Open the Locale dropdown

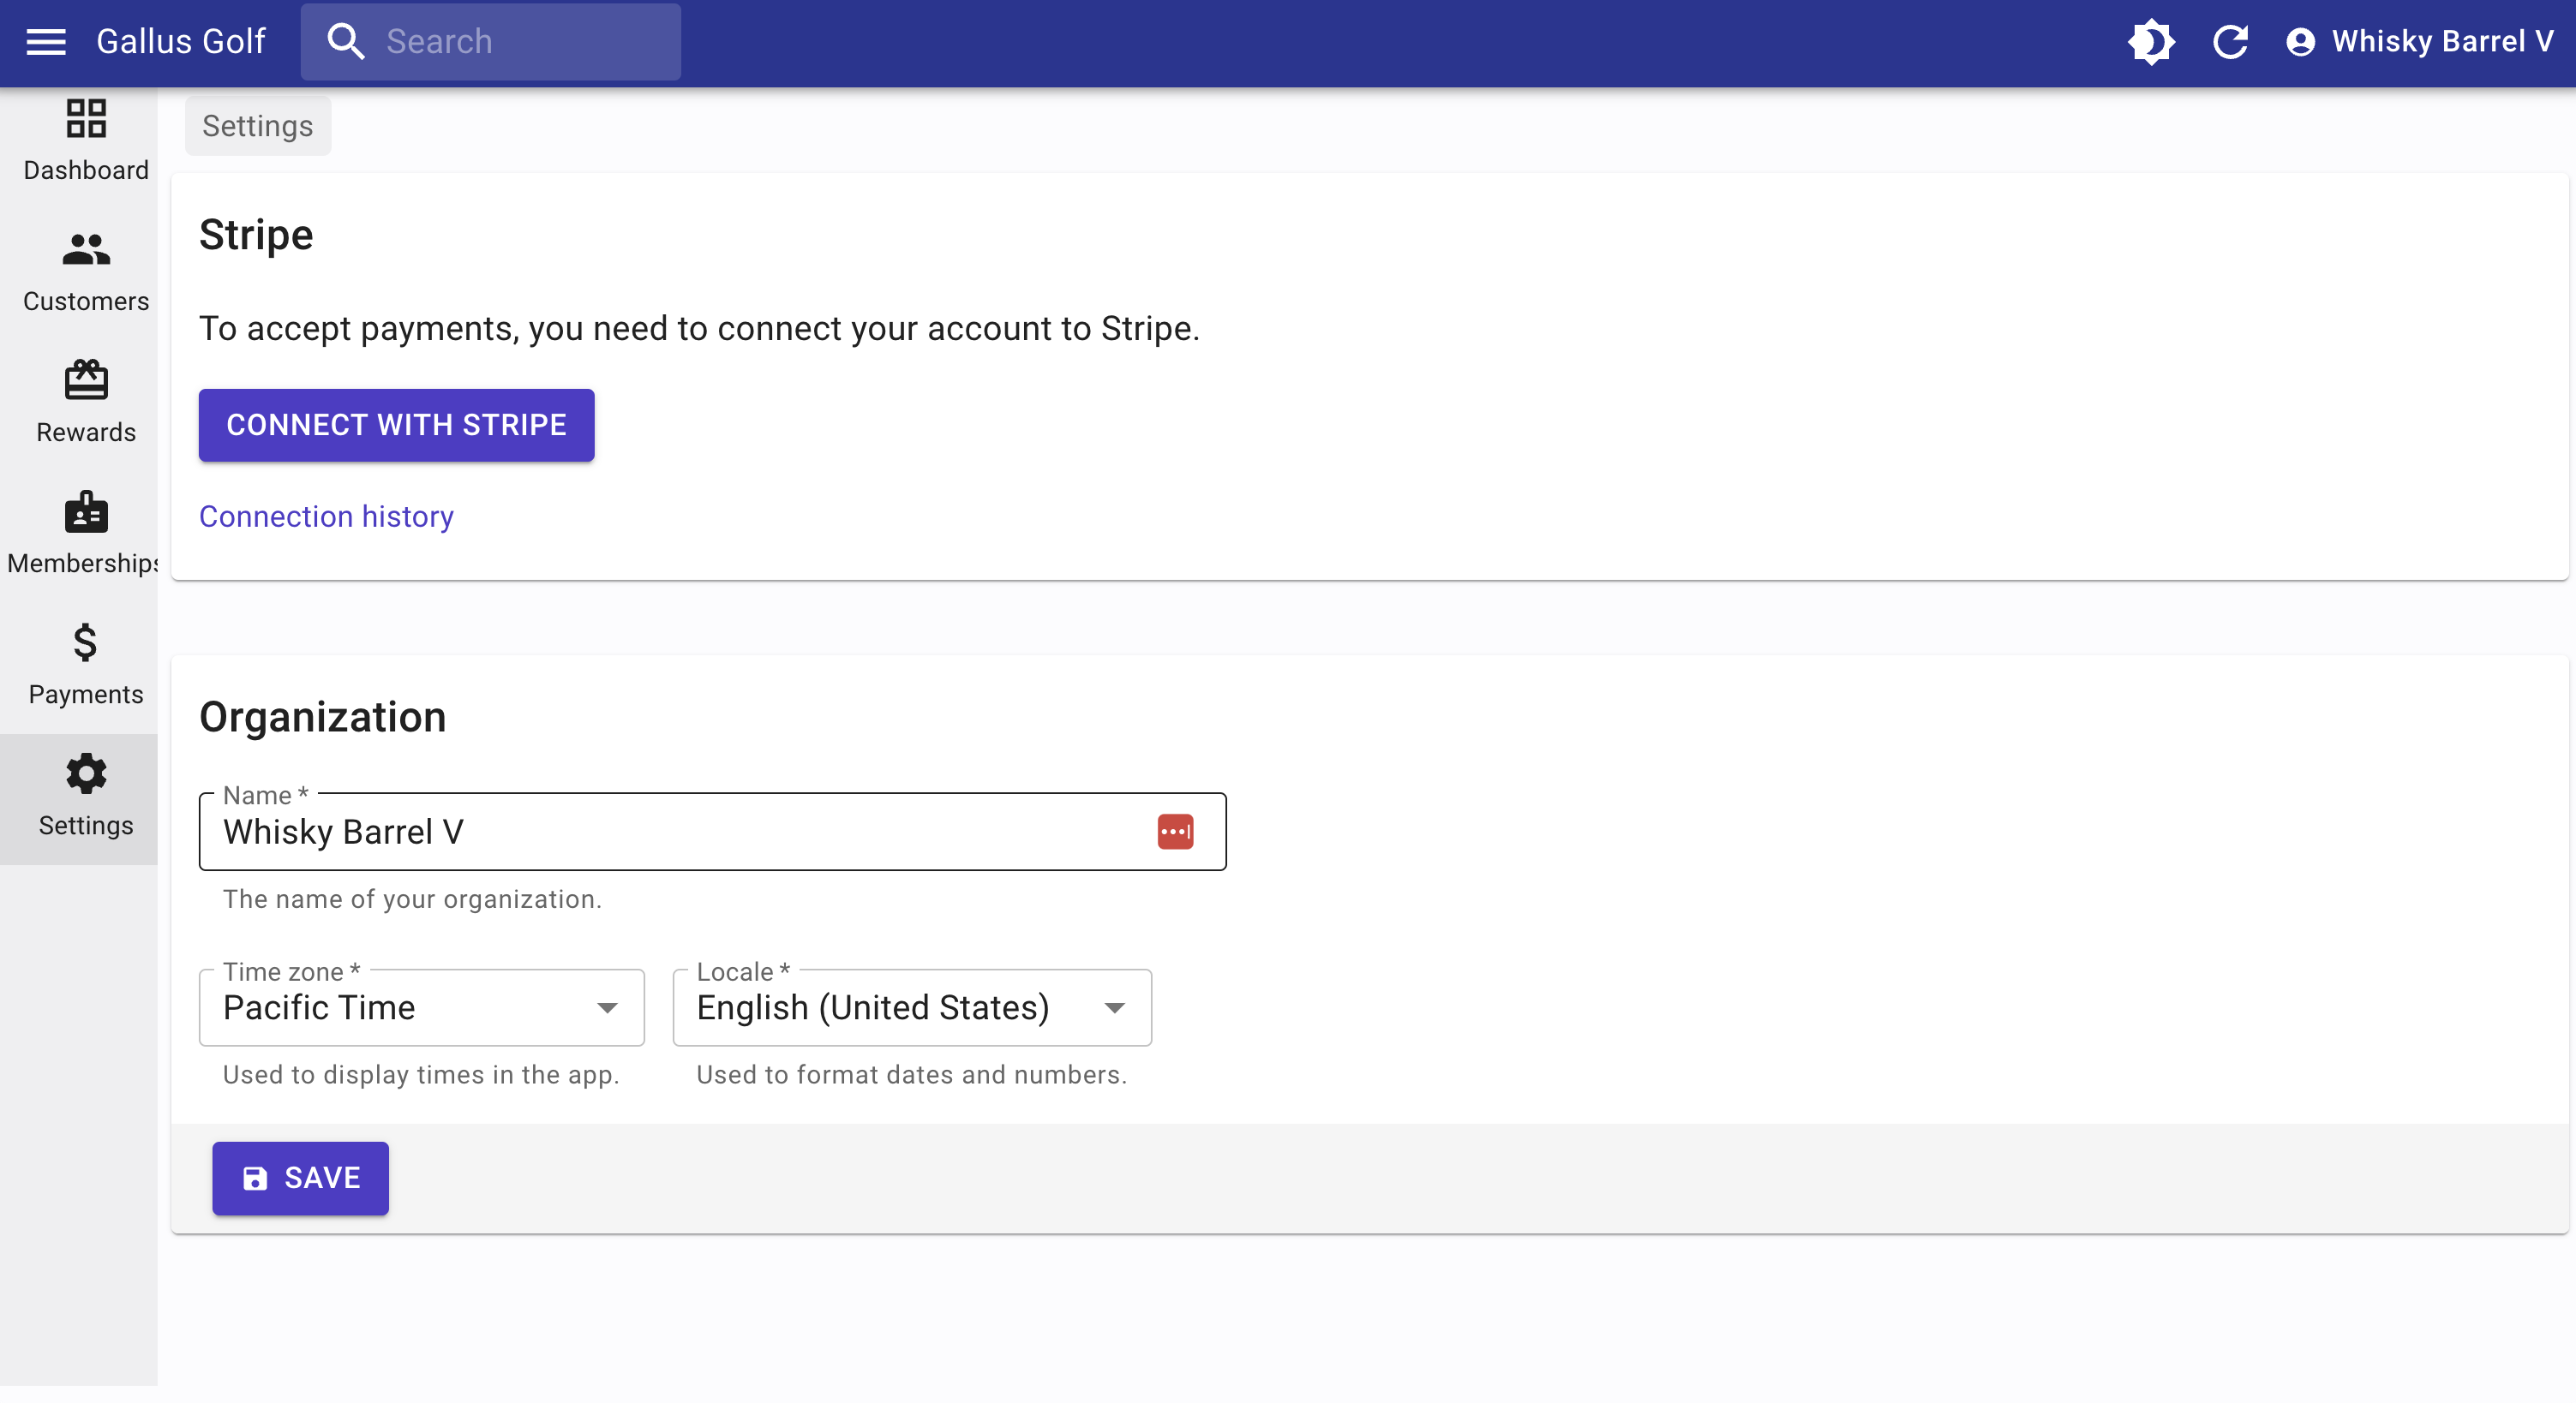pyautogui.click(x=912, y=1007)
